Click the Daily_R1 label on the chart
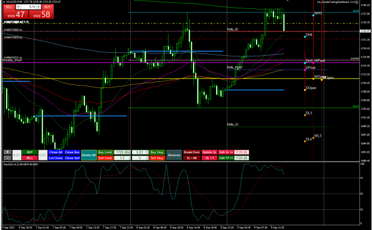The height and width of the screenshot is (230, 372). pos(233,29)
